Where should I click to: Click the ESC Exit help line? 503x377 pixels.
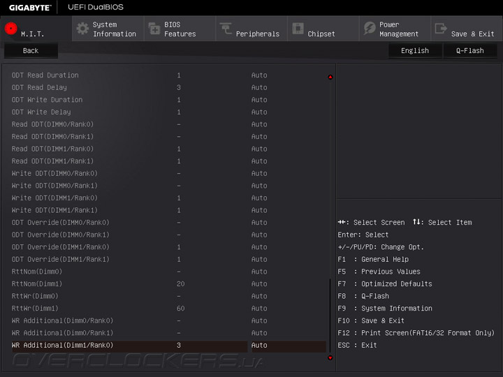click(358, 345)
